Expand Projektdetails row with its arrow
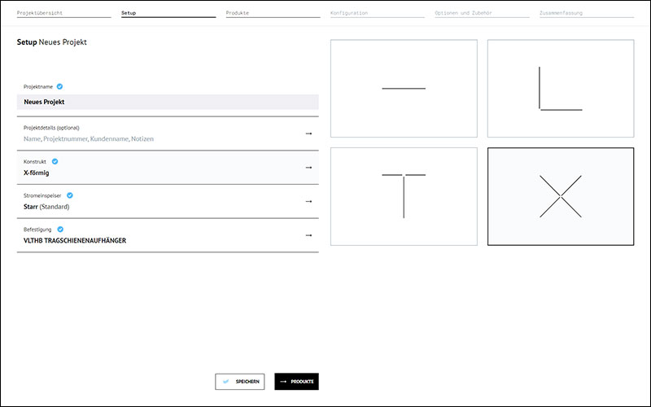This screenshot has height=407, width=651. click(308, 133)
